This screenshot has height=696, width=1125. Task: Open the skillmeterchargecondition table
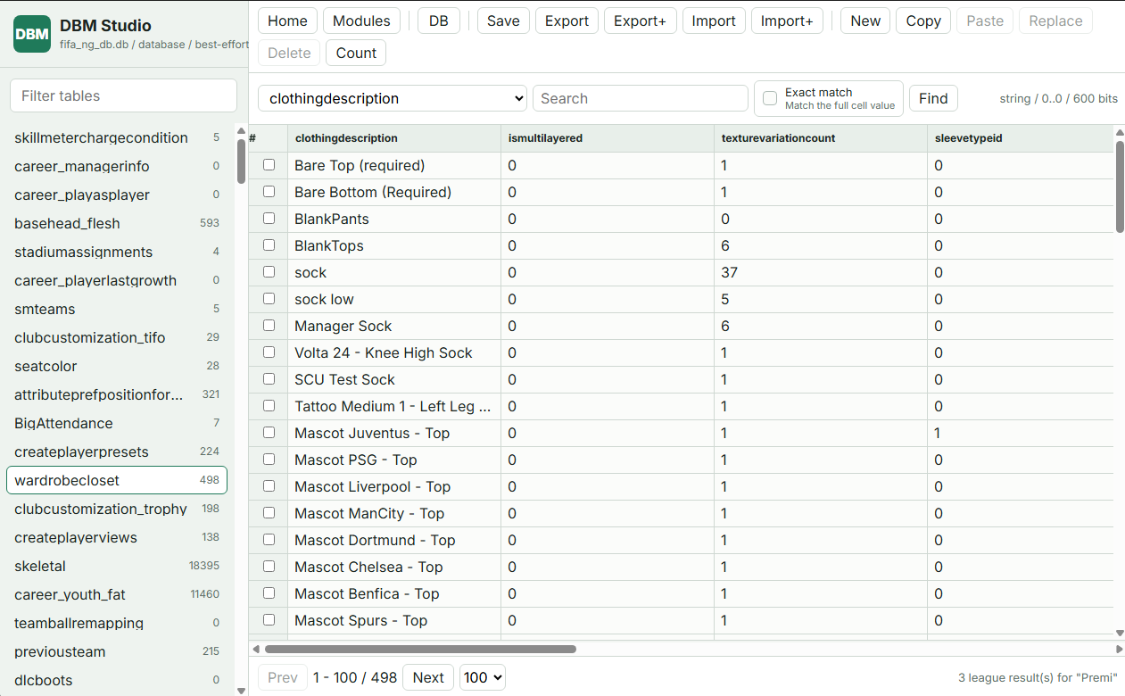pyautogui.click(x=117, y=137)
